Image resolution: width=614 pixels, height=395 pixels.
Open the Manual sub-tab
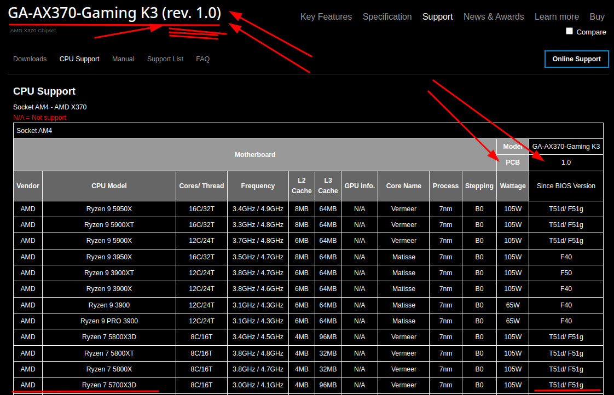pos(123,59)
